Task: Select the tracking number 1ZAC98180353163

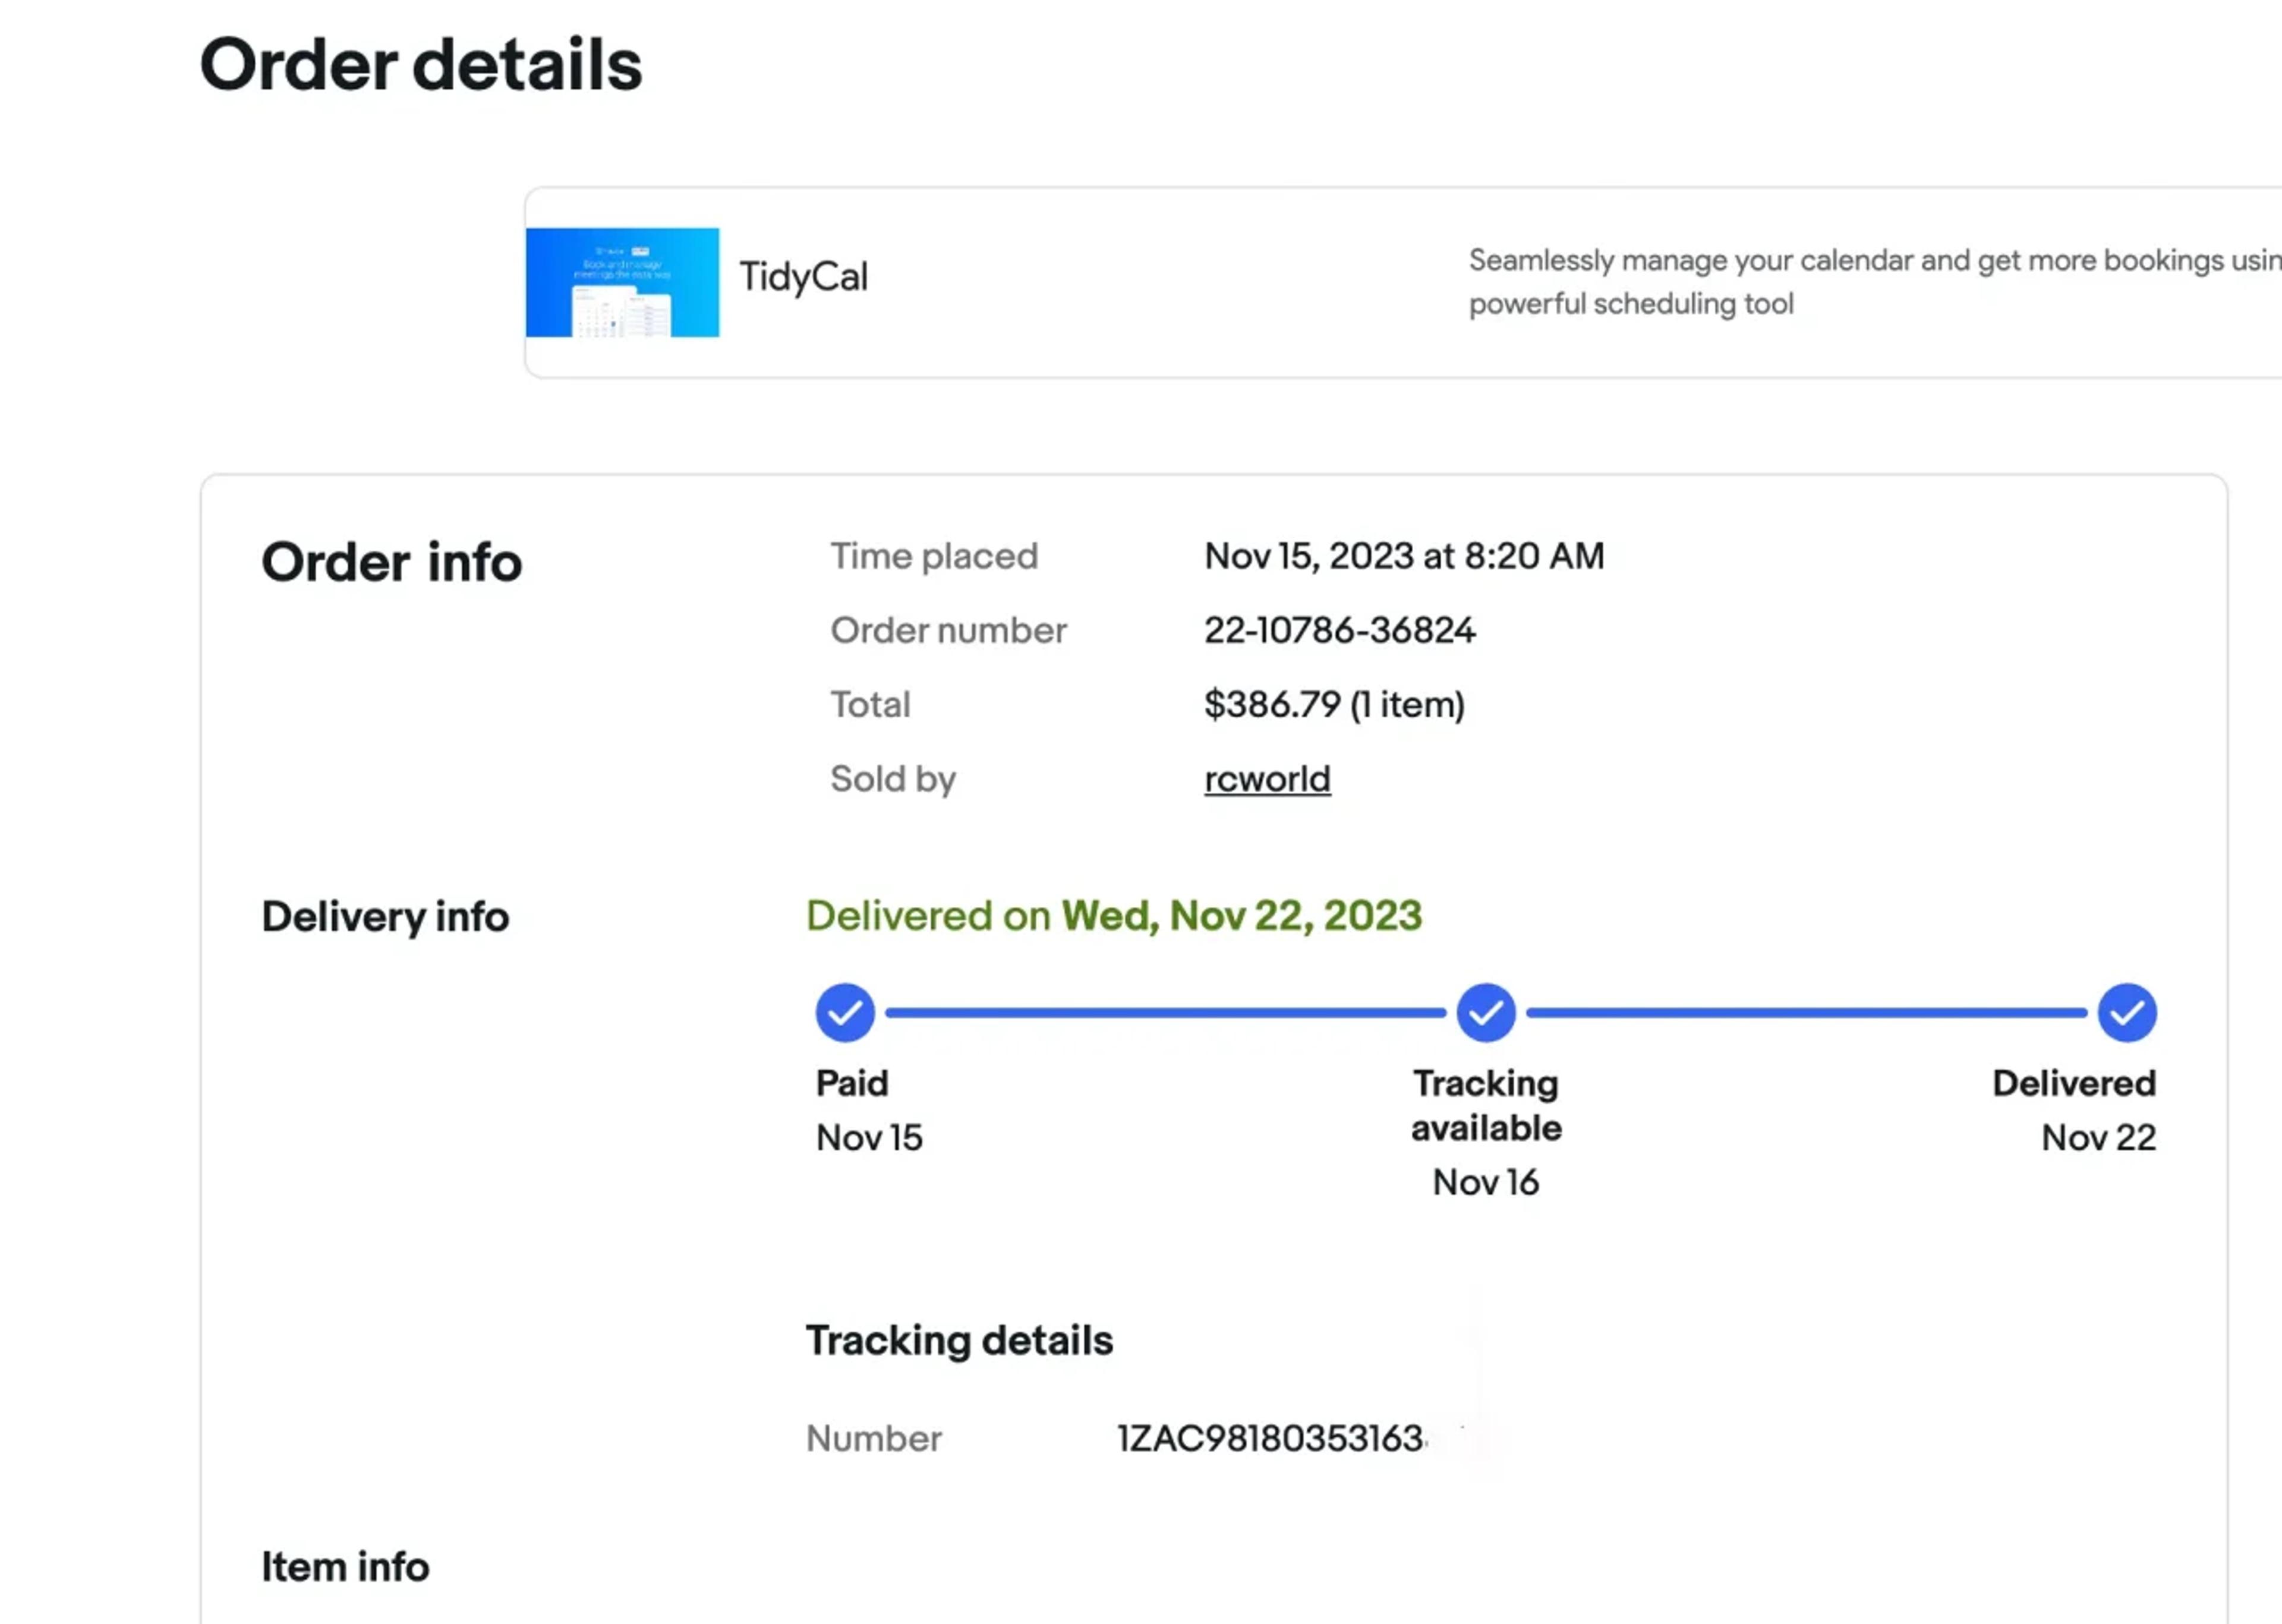Action: pyautogui.click(x=1271, y=1438)
